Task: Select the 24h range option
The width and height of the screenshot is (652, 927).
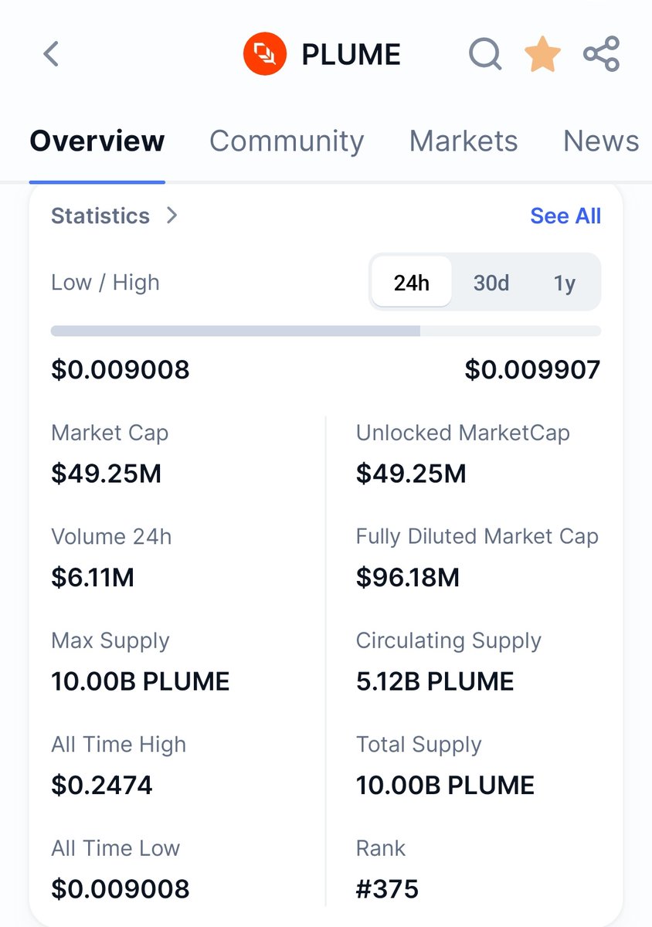Action: (412, 282)
